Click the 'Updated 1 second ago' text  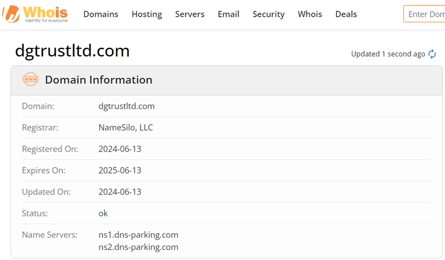click(388, 54)
